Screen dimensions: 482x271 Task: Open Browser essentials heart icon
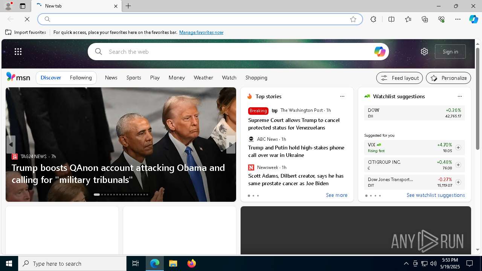tap(441, 19)
